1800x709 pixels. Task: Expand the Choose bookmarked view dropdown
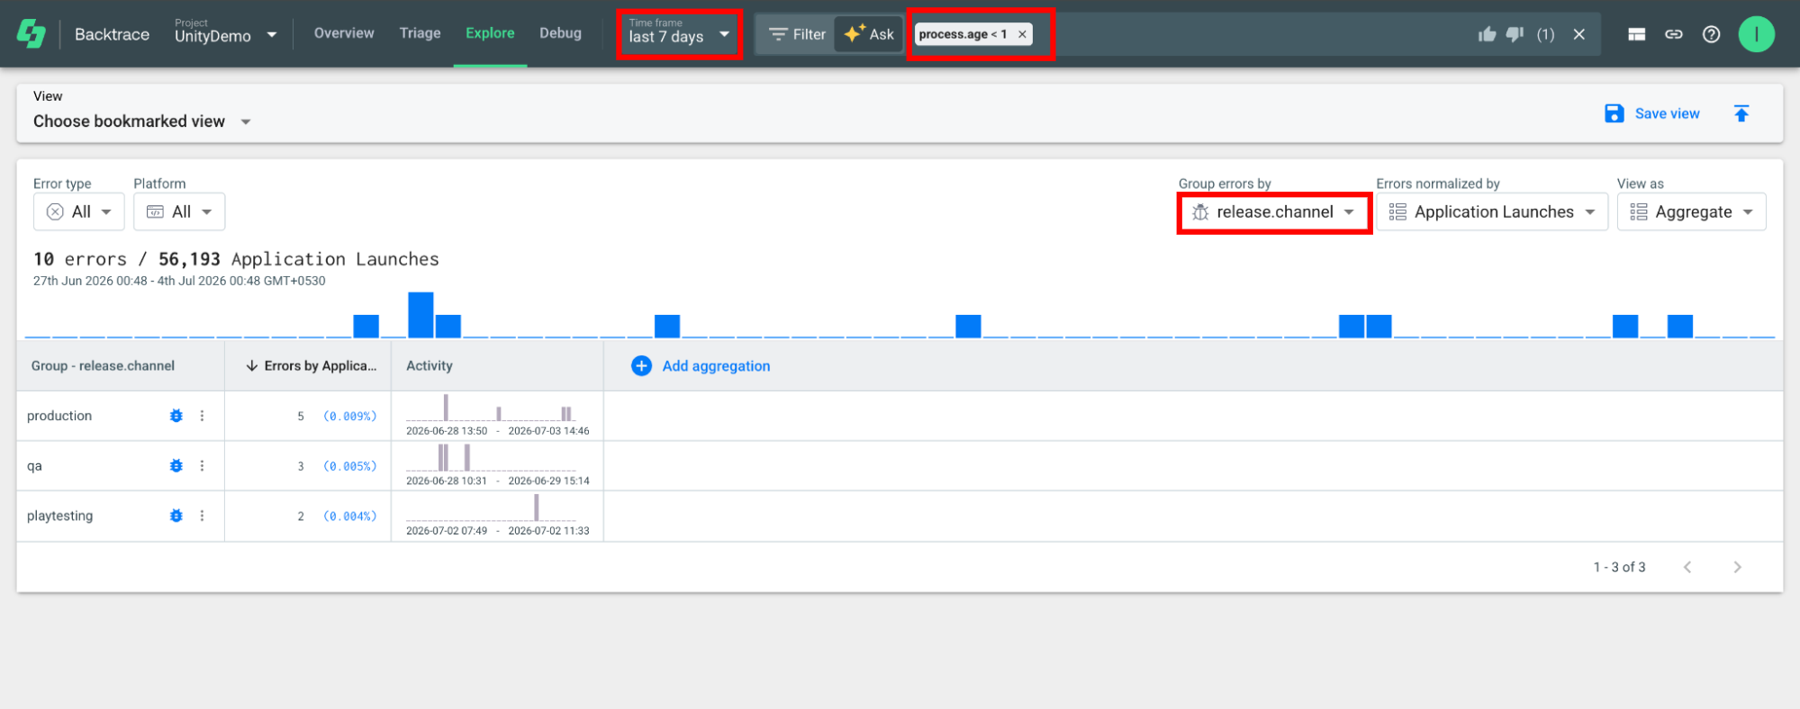pos(142,121)
